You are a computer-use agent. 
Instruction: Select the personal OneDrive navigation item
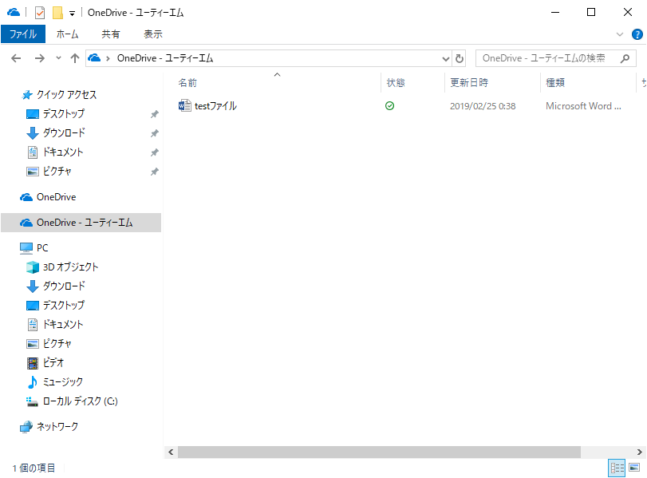pos(56,197)
